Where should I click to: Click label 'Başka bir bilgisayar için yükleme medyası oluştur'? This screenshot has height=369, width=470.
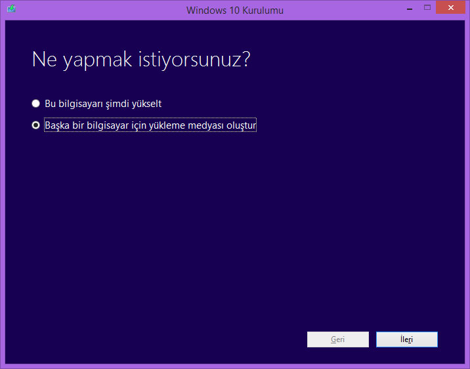tap(150, 125)
